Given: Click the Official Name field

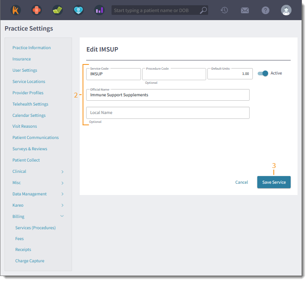Looking at the screenshot, I should pos(168,95).
